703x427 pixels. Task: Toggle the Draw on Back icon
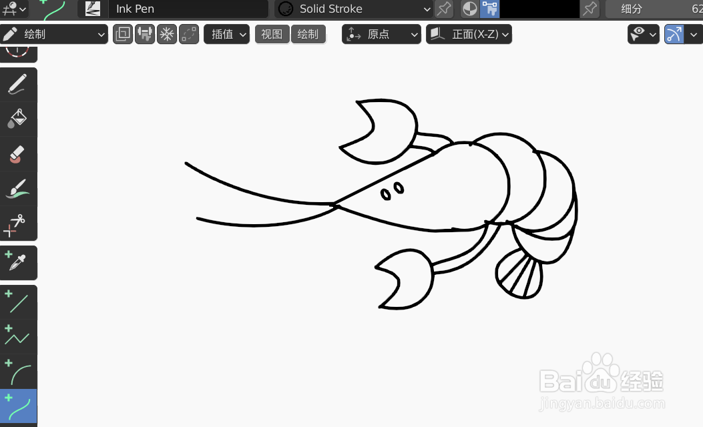(123, 34)
